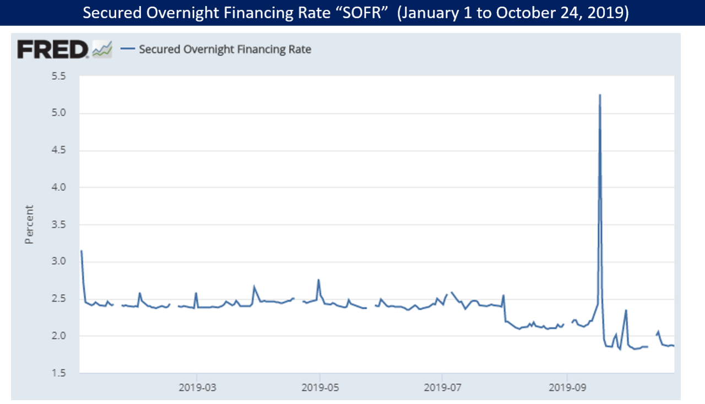705x404 pixels.
Task: Click the 2.0 y-axis tick label
Action: coord(58,336)
